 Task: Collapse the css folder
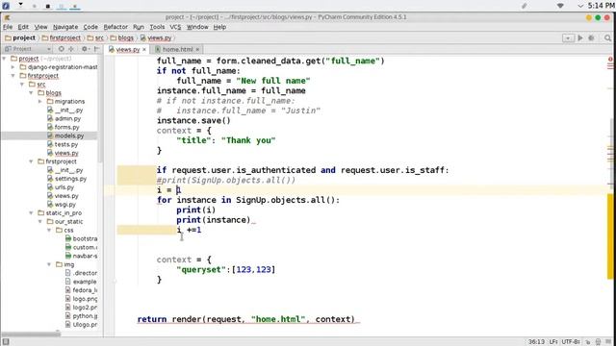point(49,231)
